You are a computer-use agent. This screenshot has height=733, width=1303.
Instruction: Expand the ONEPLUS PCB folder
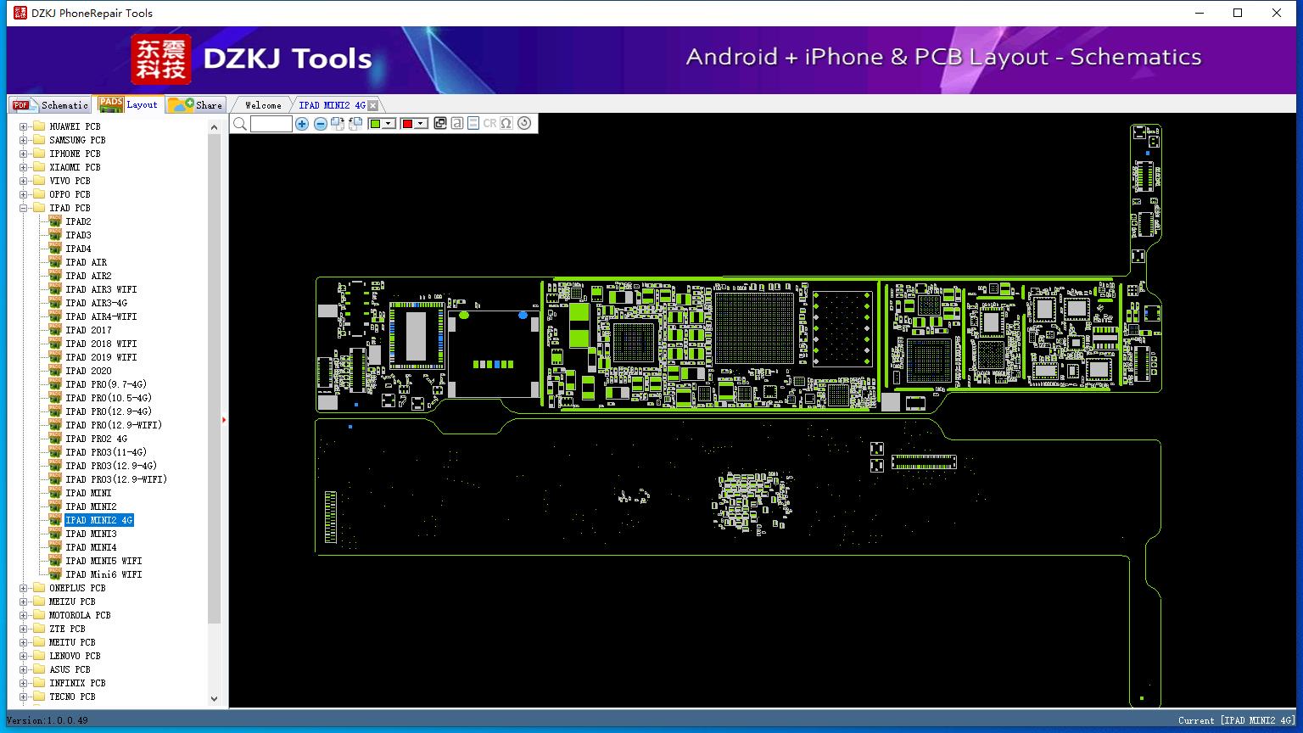click(x=24, y=588)
